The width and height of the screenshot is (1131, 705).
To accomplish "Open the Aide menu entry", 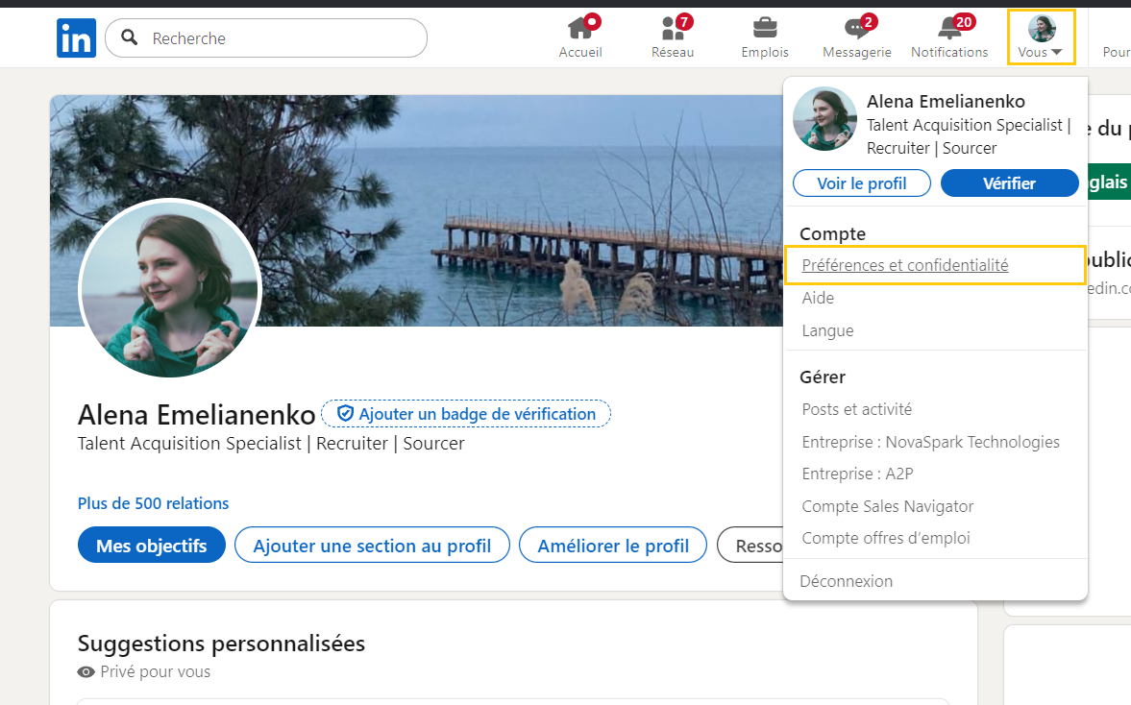I will 818,298.
